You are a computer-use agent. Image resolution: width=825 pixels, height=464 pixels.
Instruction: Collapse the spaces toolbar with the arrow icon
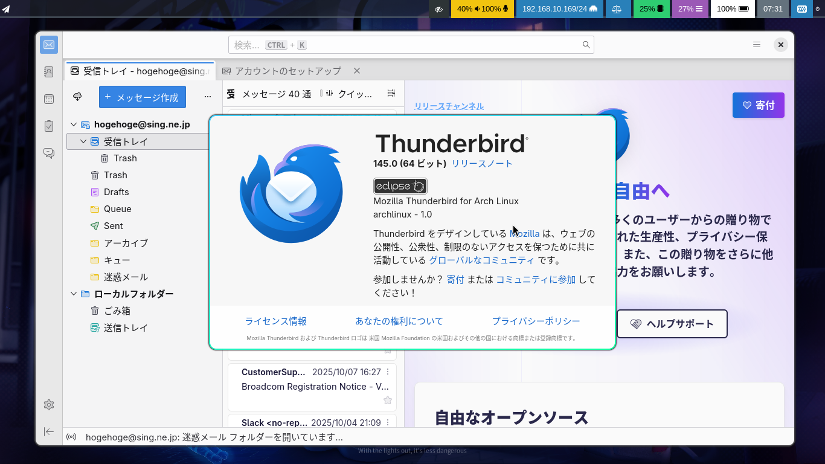[49, 431]
